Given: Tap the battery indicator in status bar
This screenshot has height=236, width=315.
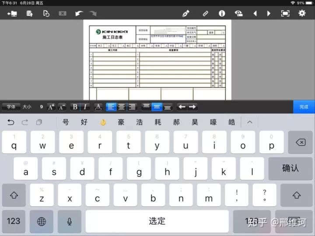Looking at the screenshot, I should (309, 3).
